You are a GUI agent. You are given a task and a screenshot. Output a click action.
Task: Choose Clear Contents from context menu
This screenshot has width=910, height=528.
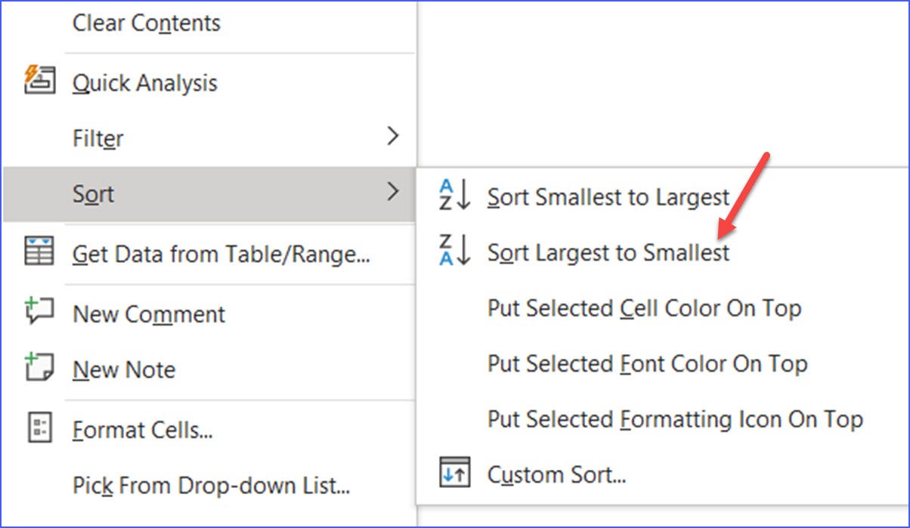pos(147,23)
